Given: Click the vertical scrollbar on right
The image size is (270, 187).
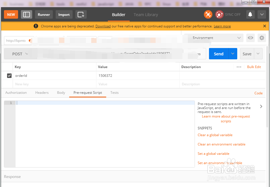Looking at the screenshot, I should click(x=267, y=86).
